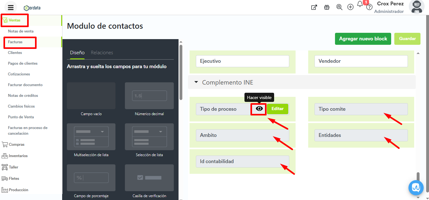Open the notifications bell
The height and width of the screenshot is (200, 429).
coord(360,4)
